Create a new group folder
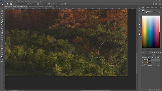Screen dimensions: 162x91 tap(154, 90)
